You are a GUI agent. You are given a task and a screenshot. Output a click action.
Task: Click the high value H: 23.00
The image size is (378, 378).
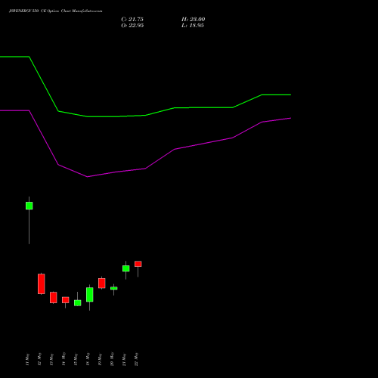pos(193,20)
